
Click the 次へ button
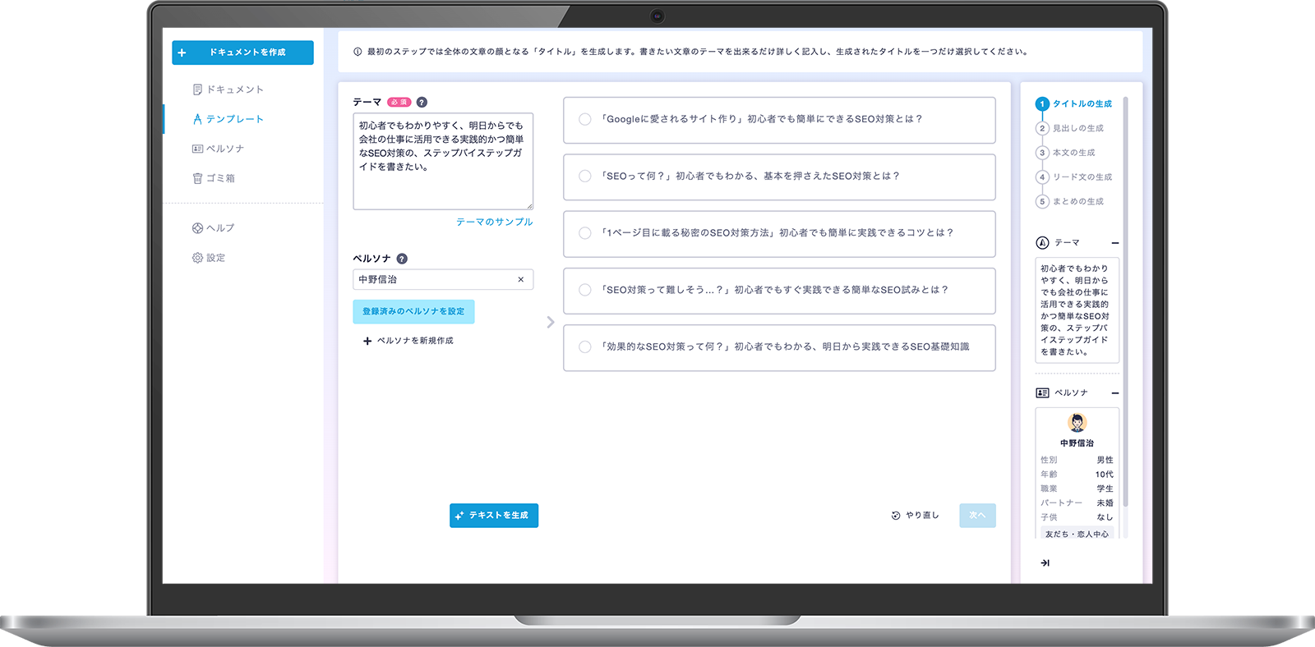click(977, 516)
